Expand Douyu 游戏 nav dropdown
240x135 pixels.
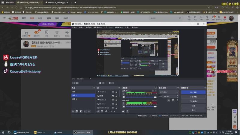coord(58,18)
